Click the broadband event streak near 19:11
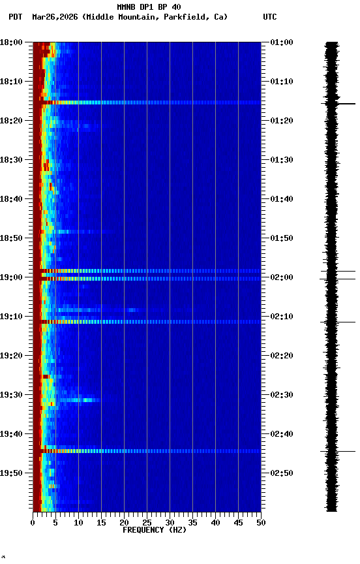This screenshot has height=564, width=360. click(147, 322)
